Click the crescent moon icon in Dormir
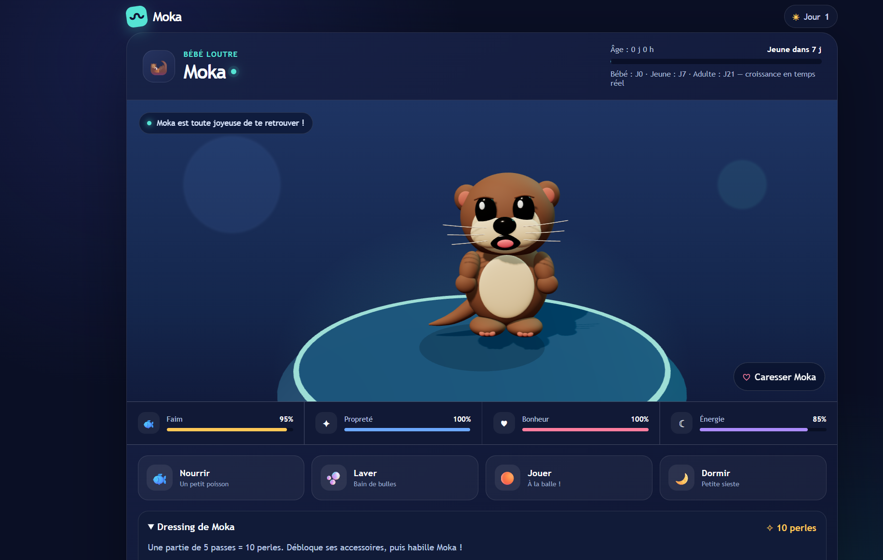 pos(682,478)
